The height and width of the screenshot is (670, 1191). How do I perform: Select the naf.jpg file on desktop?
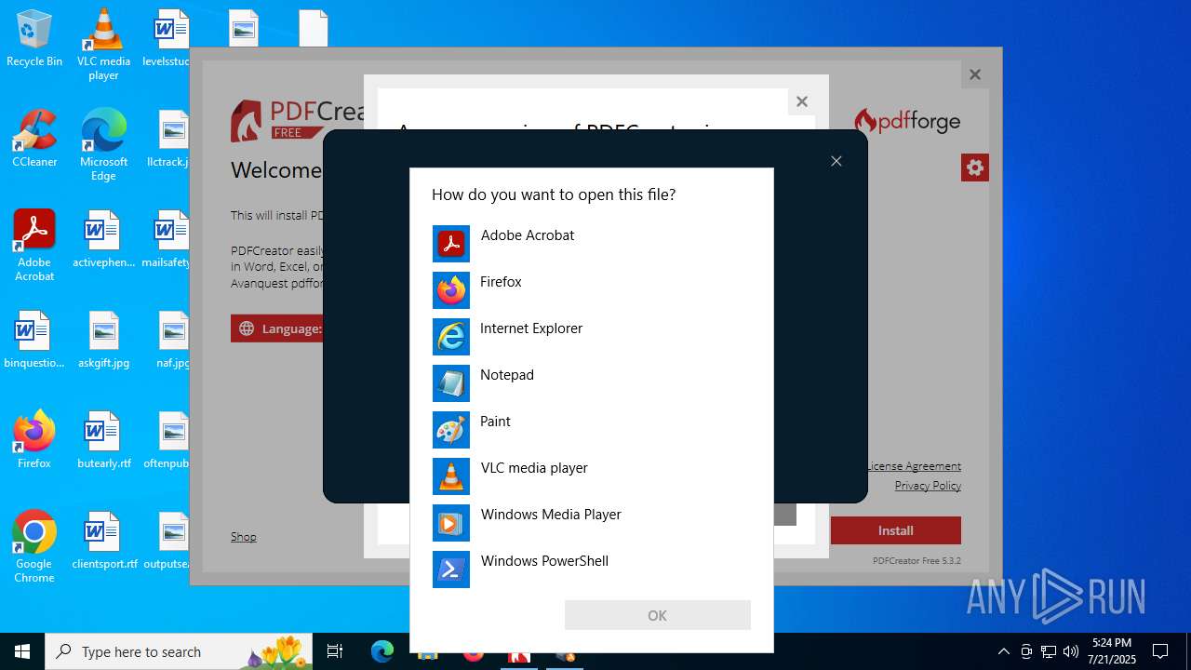(x=173, y=340)
